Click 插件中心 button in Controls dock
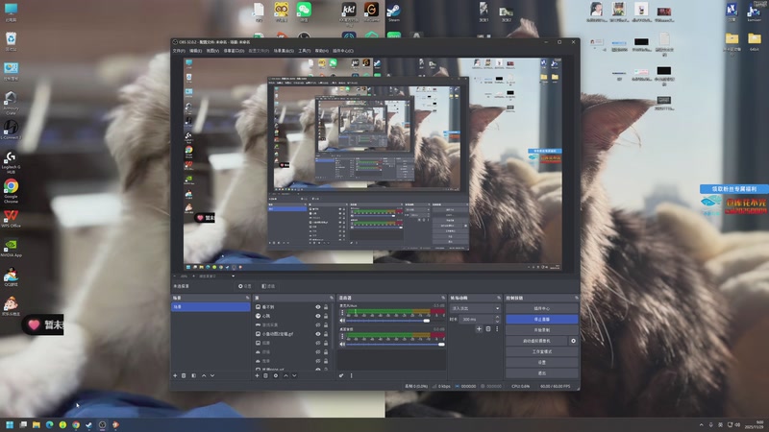 (x=542, y=308)
